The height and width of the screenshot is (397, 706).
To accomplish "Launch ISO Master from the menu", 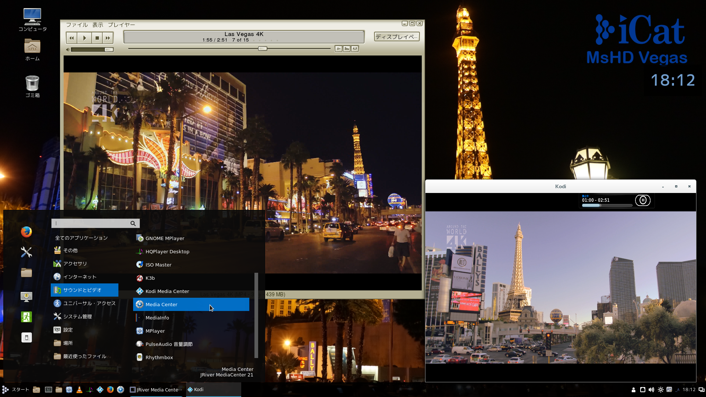I will pos(191,265).
